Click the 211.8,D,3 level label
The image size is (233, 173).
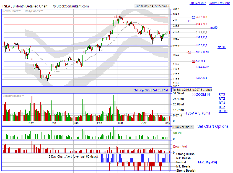[x=201, y=33]
